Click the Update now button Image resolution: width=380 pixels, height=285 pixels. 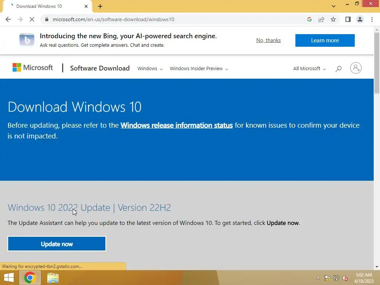[x=57, y=244]
